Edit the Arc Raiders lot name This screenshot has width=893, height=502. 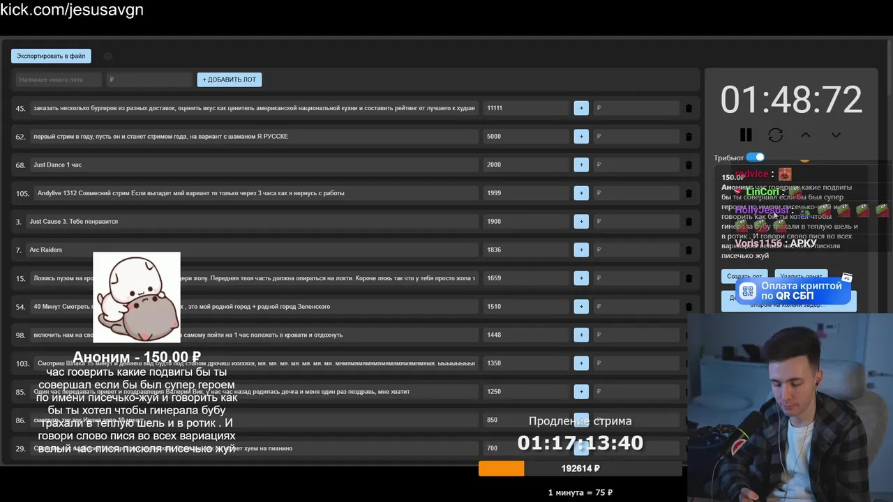(252, 250)
